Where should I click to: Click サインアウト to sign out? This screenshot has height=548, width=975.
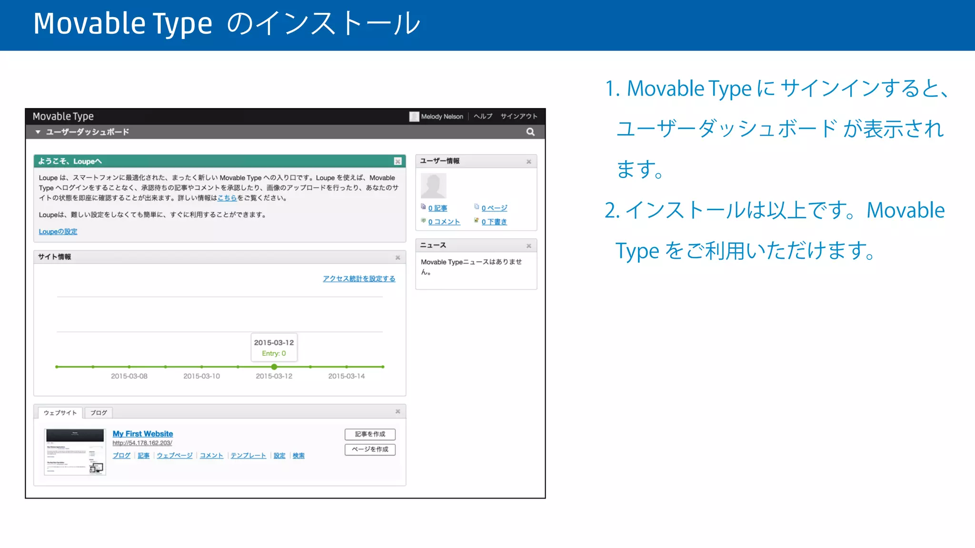[518, 117]
